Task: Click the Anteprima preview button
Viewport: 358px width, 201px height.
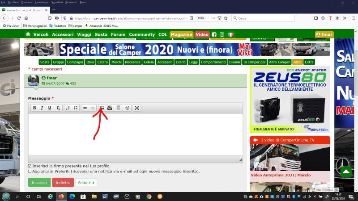Action: 86,182
